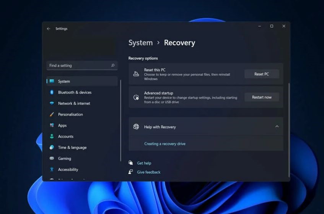Click System in the breadcrumb
Screen dimensions: 324x214
140,43
